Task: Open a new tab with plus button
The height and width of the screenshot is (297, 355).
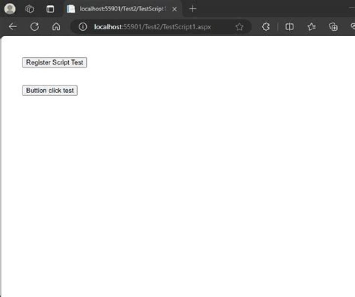Action: coord(193,9)
